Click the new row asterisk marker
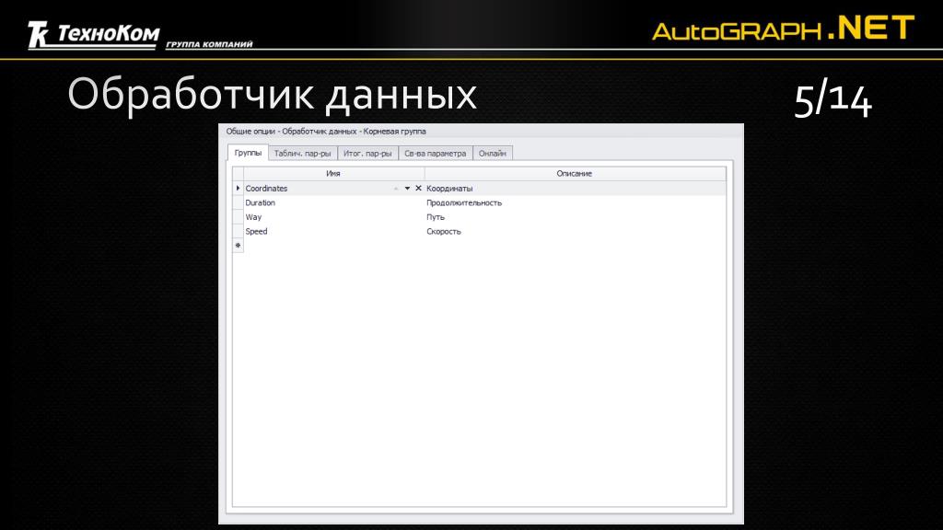 point(238,245)
